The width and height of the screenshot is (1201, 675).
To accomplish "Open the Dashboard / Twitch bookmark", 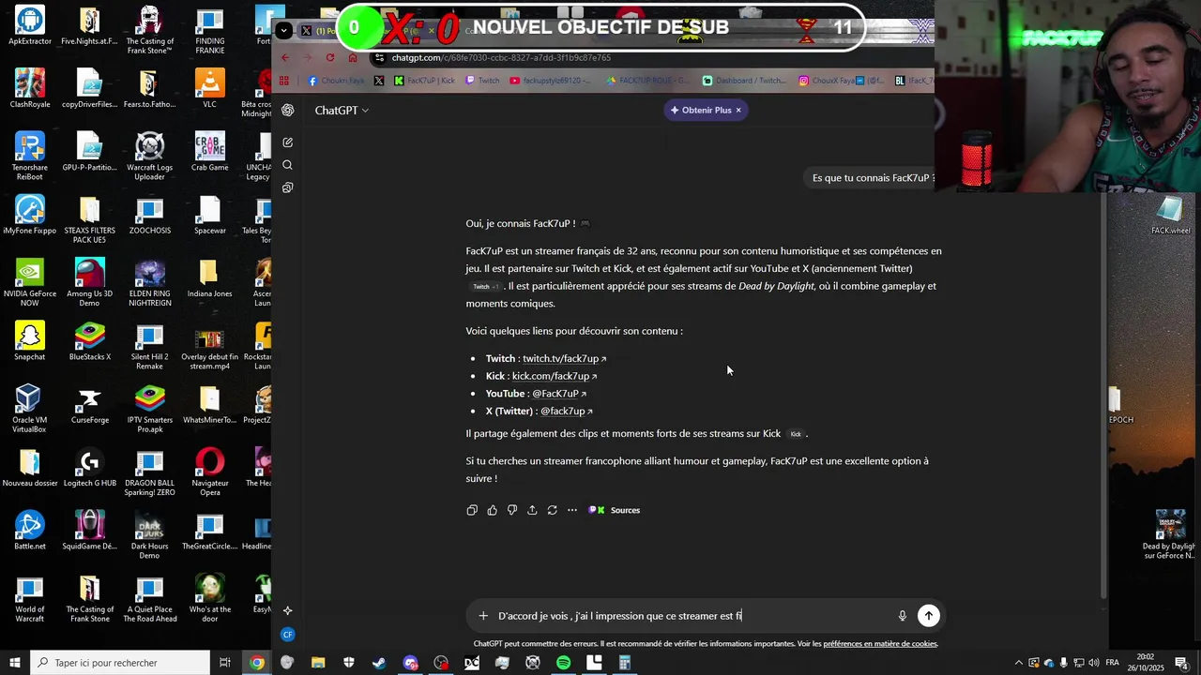I will click(744, 81).
